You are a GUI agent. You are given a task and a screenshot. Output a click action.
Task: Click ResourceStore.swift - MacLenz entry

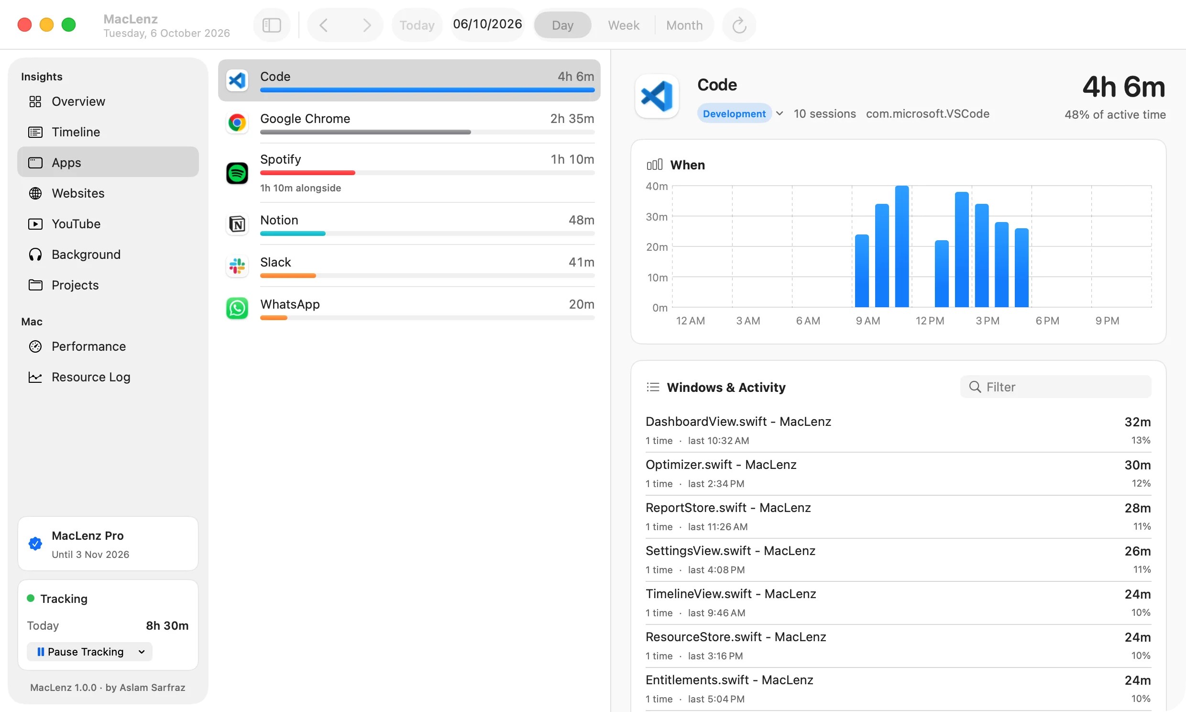(898, 646)
